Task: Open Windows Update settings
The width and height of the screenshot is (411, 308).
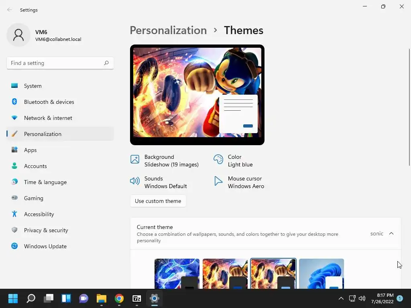Action: 60,246
